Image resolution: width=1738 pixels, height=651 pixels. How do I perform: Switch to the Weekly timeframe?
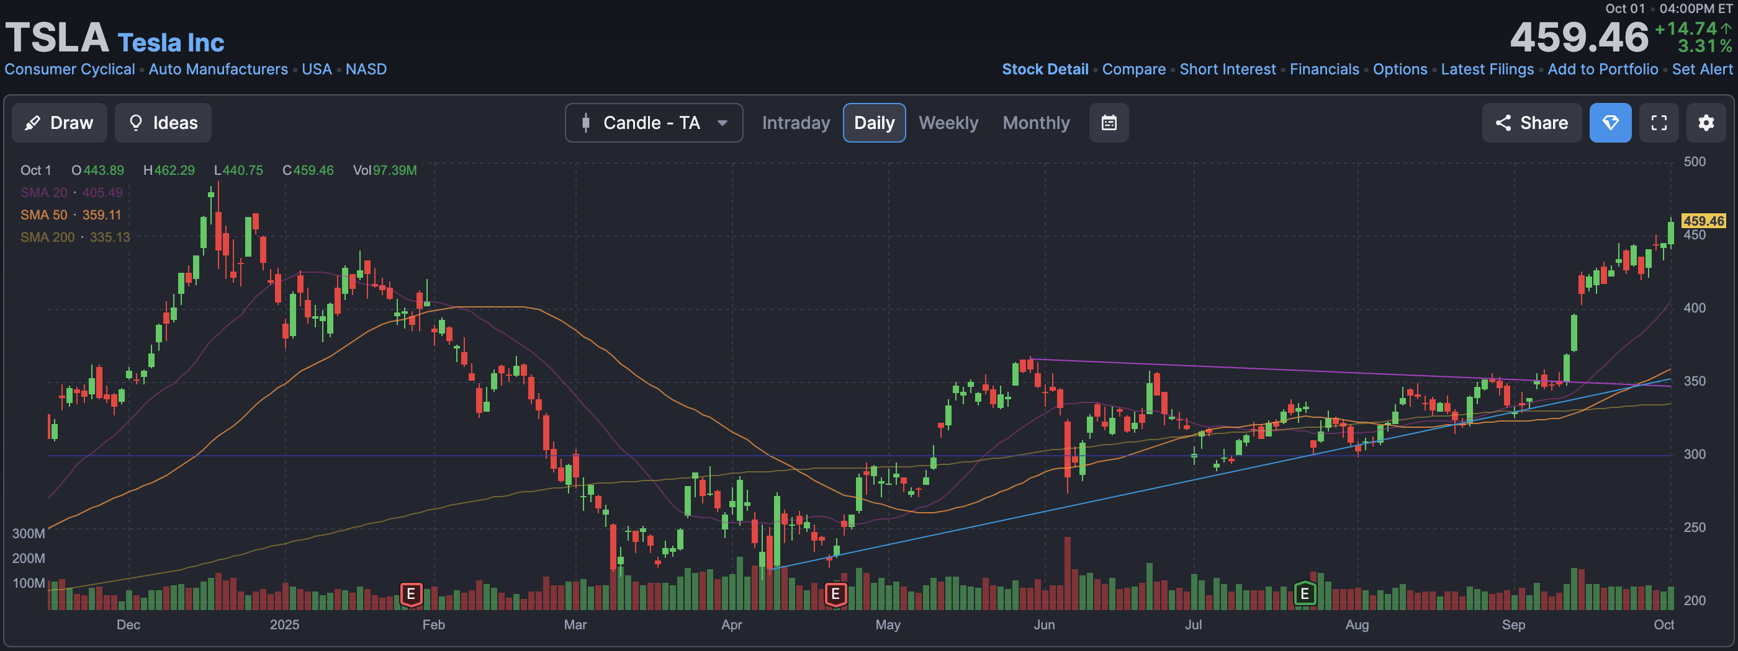948,123
